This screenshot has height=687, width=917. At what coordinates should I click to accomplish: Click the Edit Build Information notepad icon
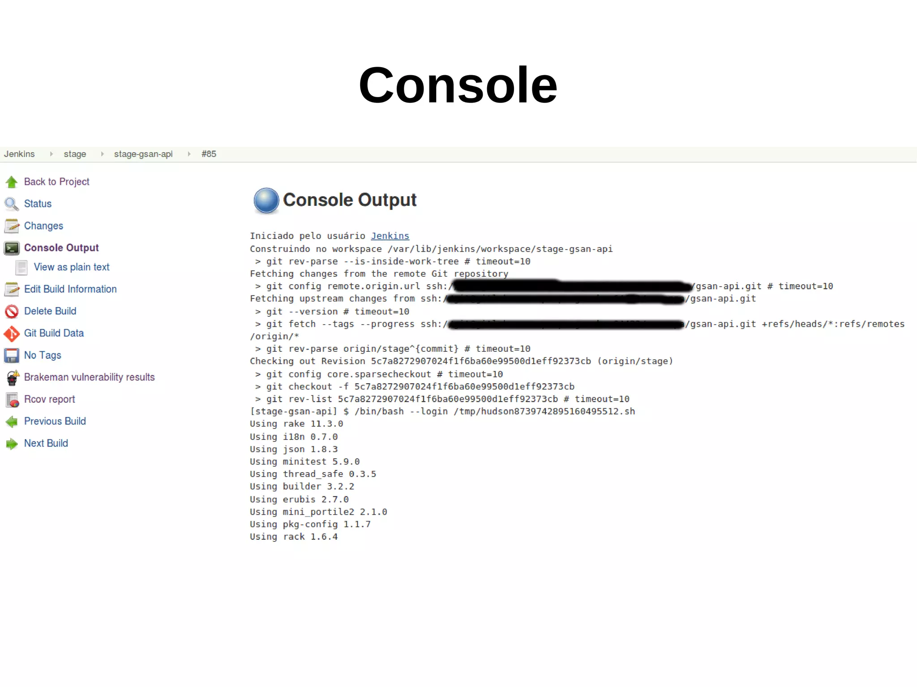12,289
